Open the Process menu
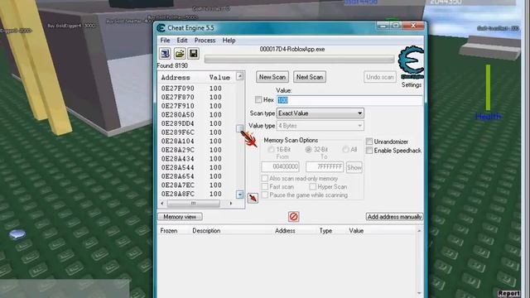Image resolution: width=530 pixels, height=298 pixels. point(205,41)
